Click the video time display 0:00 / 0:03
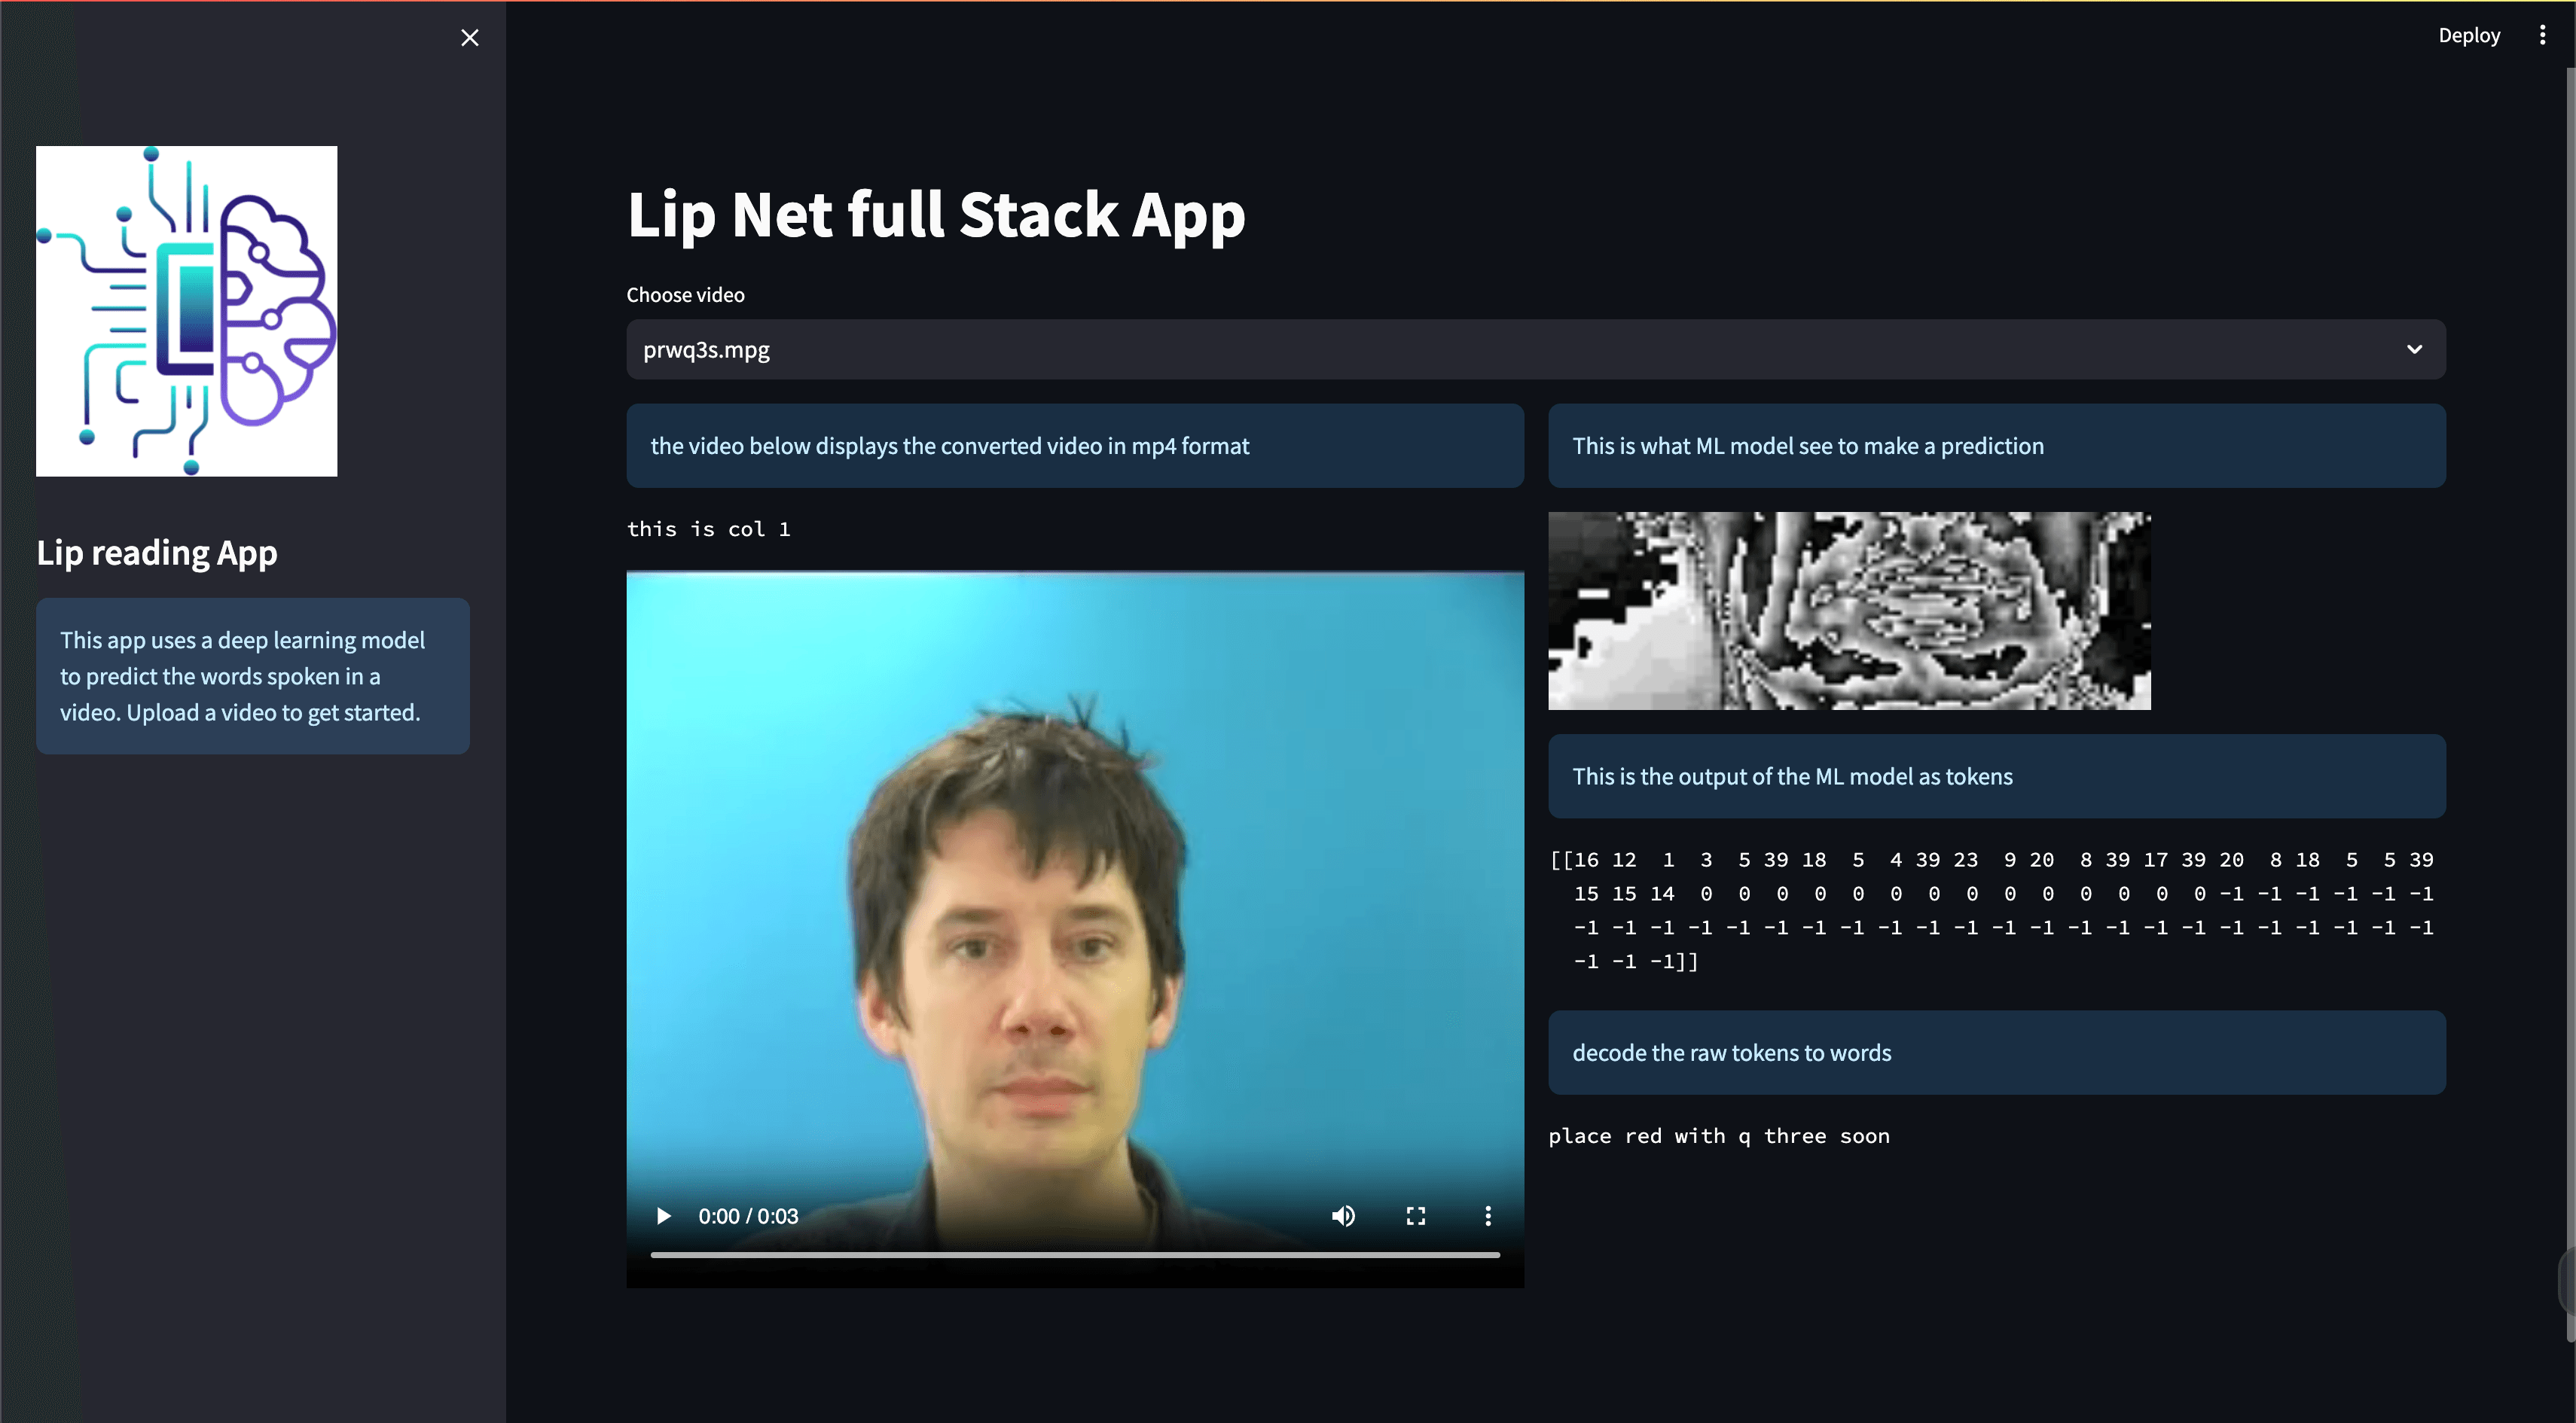The width and height of the screenshot is (2576, 1423). [748, 1216]
